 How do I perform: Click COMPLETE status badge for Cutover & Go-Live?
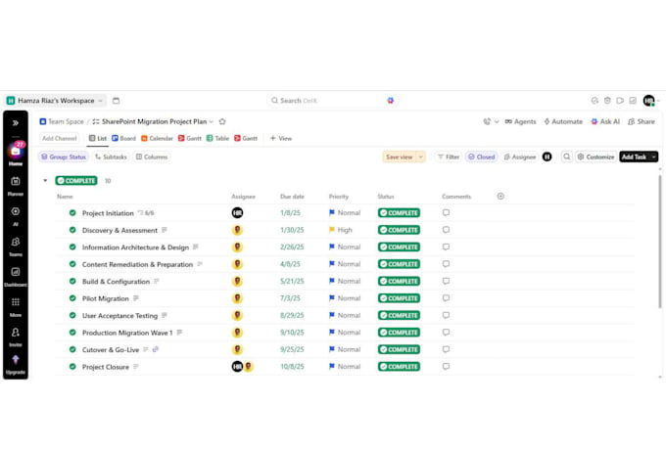point(399,349)
